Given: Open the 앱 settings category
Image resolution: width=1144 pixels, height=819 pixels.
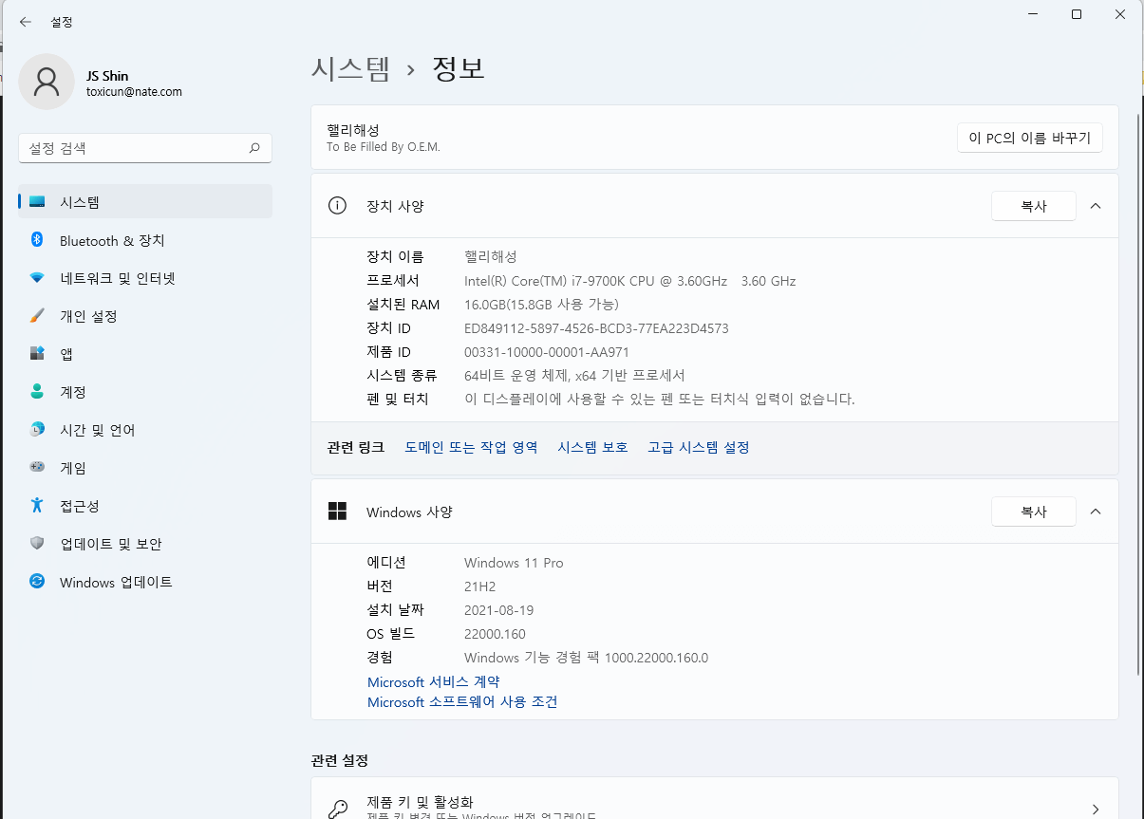Looking at the screenshot, I should [x=145, y=354].
